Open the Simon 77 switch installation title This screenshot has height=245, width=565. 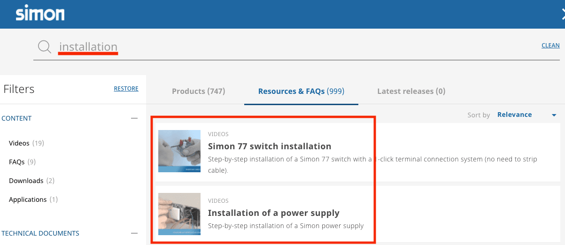point(270,146)
